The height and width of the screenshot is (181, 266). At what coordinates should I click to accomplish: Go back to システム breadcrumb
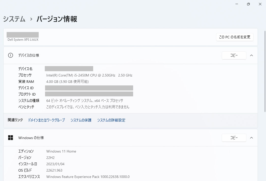point(14,19)
